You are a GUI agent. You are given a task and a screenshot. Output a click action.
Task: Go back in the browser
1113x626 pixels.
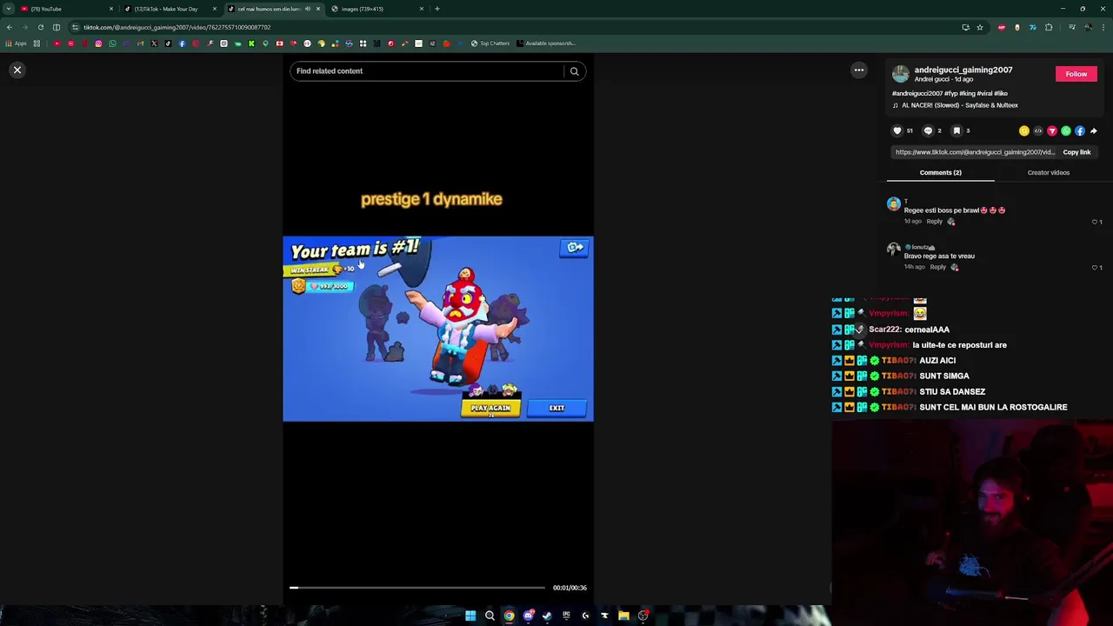[9, 27]
